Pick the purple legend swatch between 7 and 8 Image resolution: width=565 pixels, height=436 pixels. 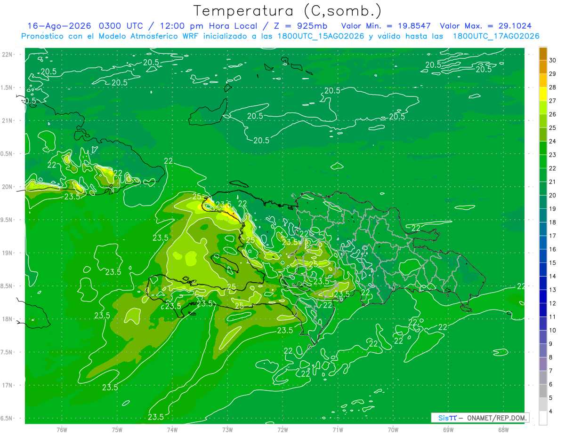tap(543, 364)
